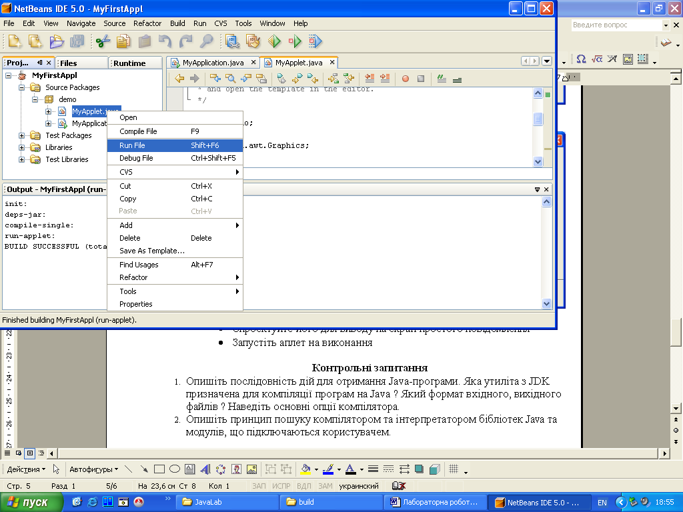Open the Navigate menu in menu bar
This screenshot has height=512, width=683.
[81, 23]
